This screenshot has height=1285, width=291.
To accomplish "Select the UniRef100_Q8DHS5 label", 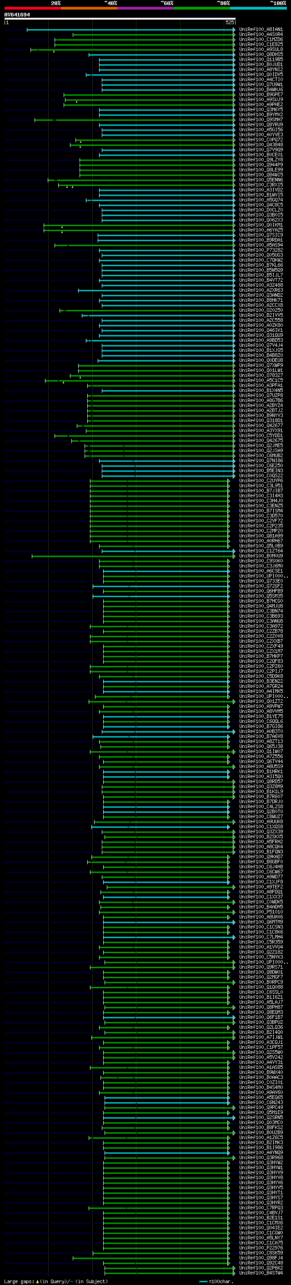I will [x=261, y=54].
